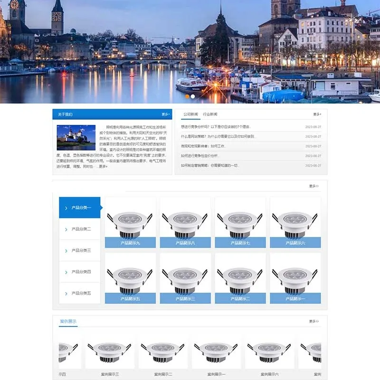Click the chevron icon beside 产品分类四
The width and height of the screenshot is (380, 380).
pyautogui.click(x=66, y=272)
